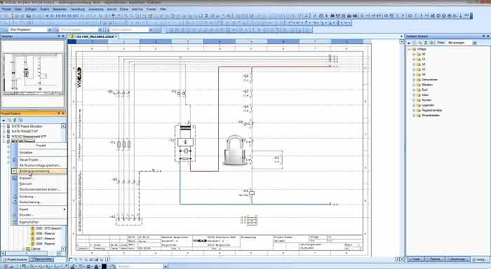Click the lock icon on the schematic
Screen dimensions: 491x269
234,150
